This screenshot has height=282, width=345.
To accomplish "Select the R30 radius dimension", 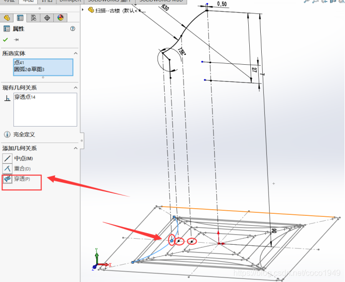I will 165,7.
